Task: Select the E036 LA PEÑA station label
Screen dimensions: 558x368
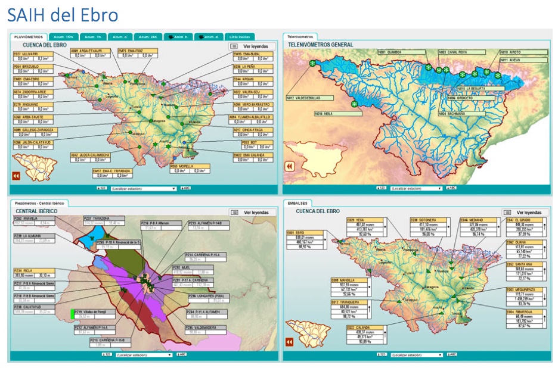Action: click(253, 67)
